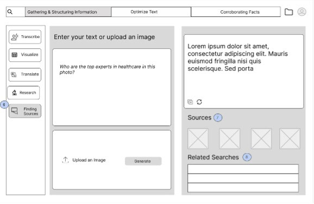Open the last source thumbnail
Viewport: 314px width, 204px height.
tap(290, 138)
